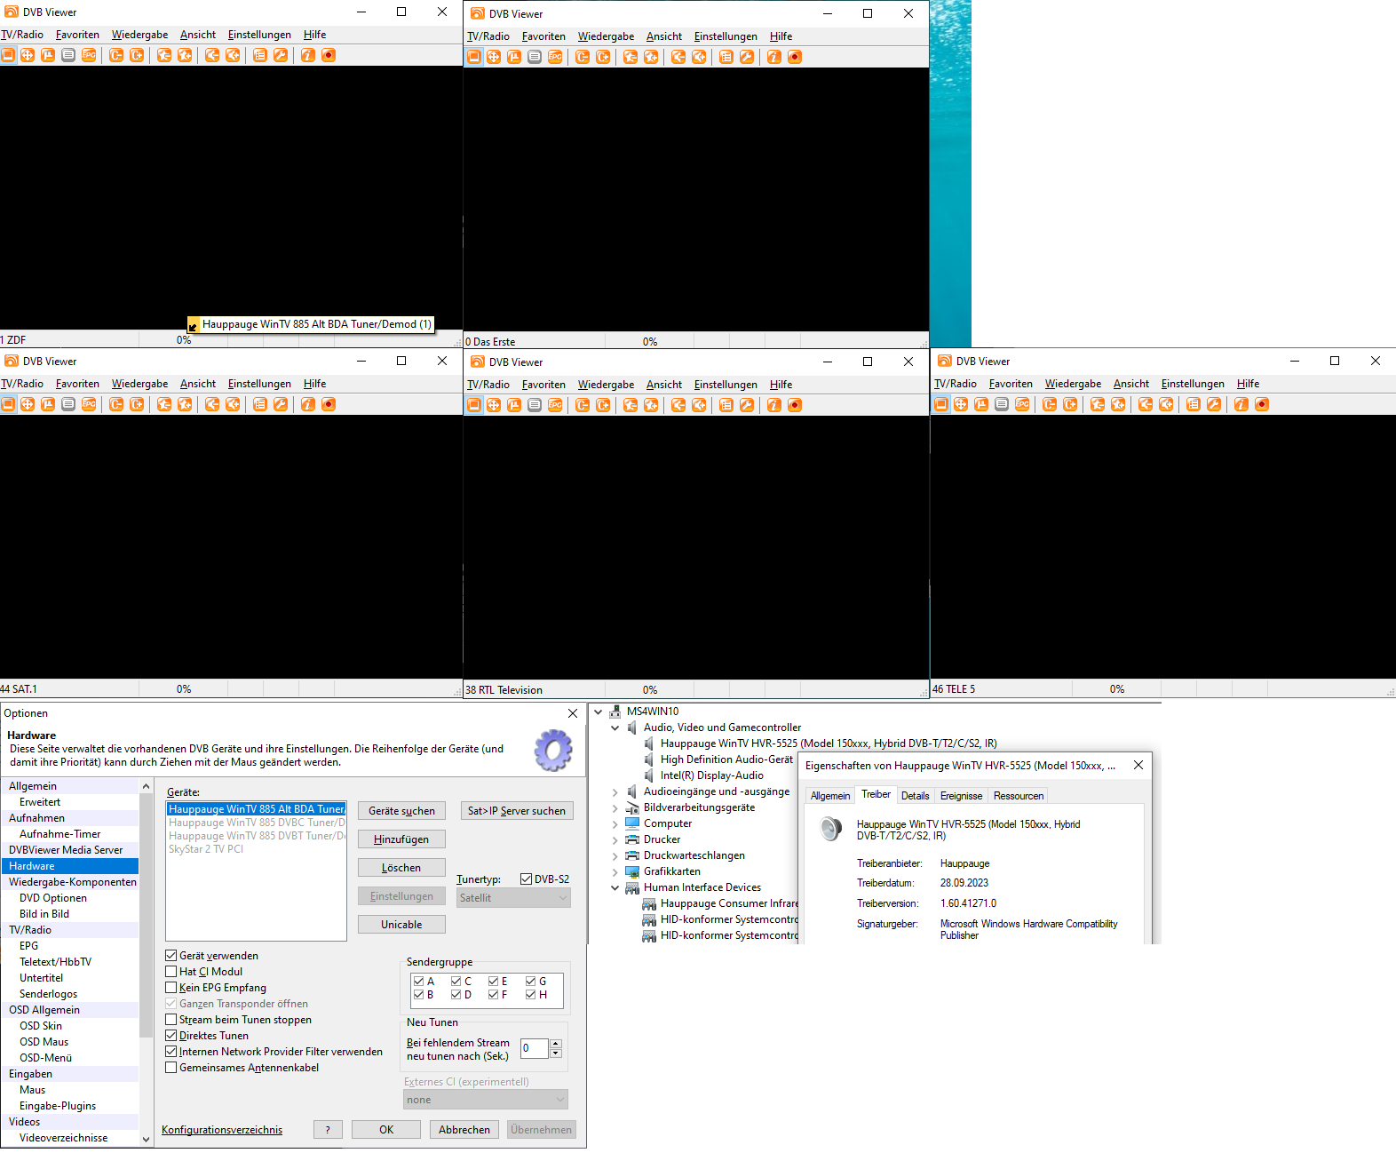This screenshot has width=1396, height=1153.
Task: Open the Ressourcen tab
Action: (x=1019, y=796)
